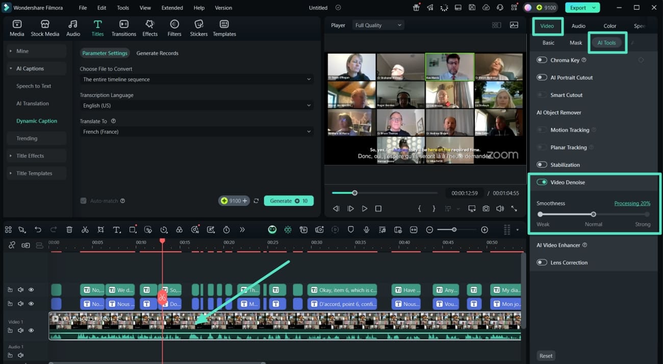Open the File menu

(83, 8)
